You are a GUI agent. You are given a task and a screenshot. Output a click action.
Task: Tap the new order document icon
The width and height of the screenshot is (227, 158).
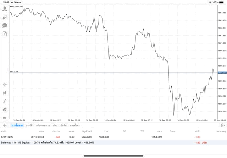tap(5, 34)
